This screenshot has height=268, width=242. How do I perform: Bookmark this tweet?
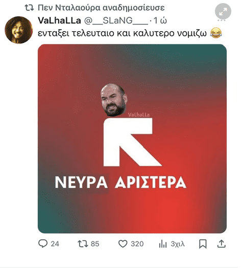[x=203, y=244]
